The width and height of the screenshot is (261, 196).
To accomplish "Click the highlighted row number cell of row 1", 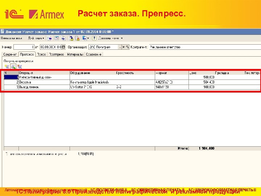I will pyautogui.click(x=11, y=77).
